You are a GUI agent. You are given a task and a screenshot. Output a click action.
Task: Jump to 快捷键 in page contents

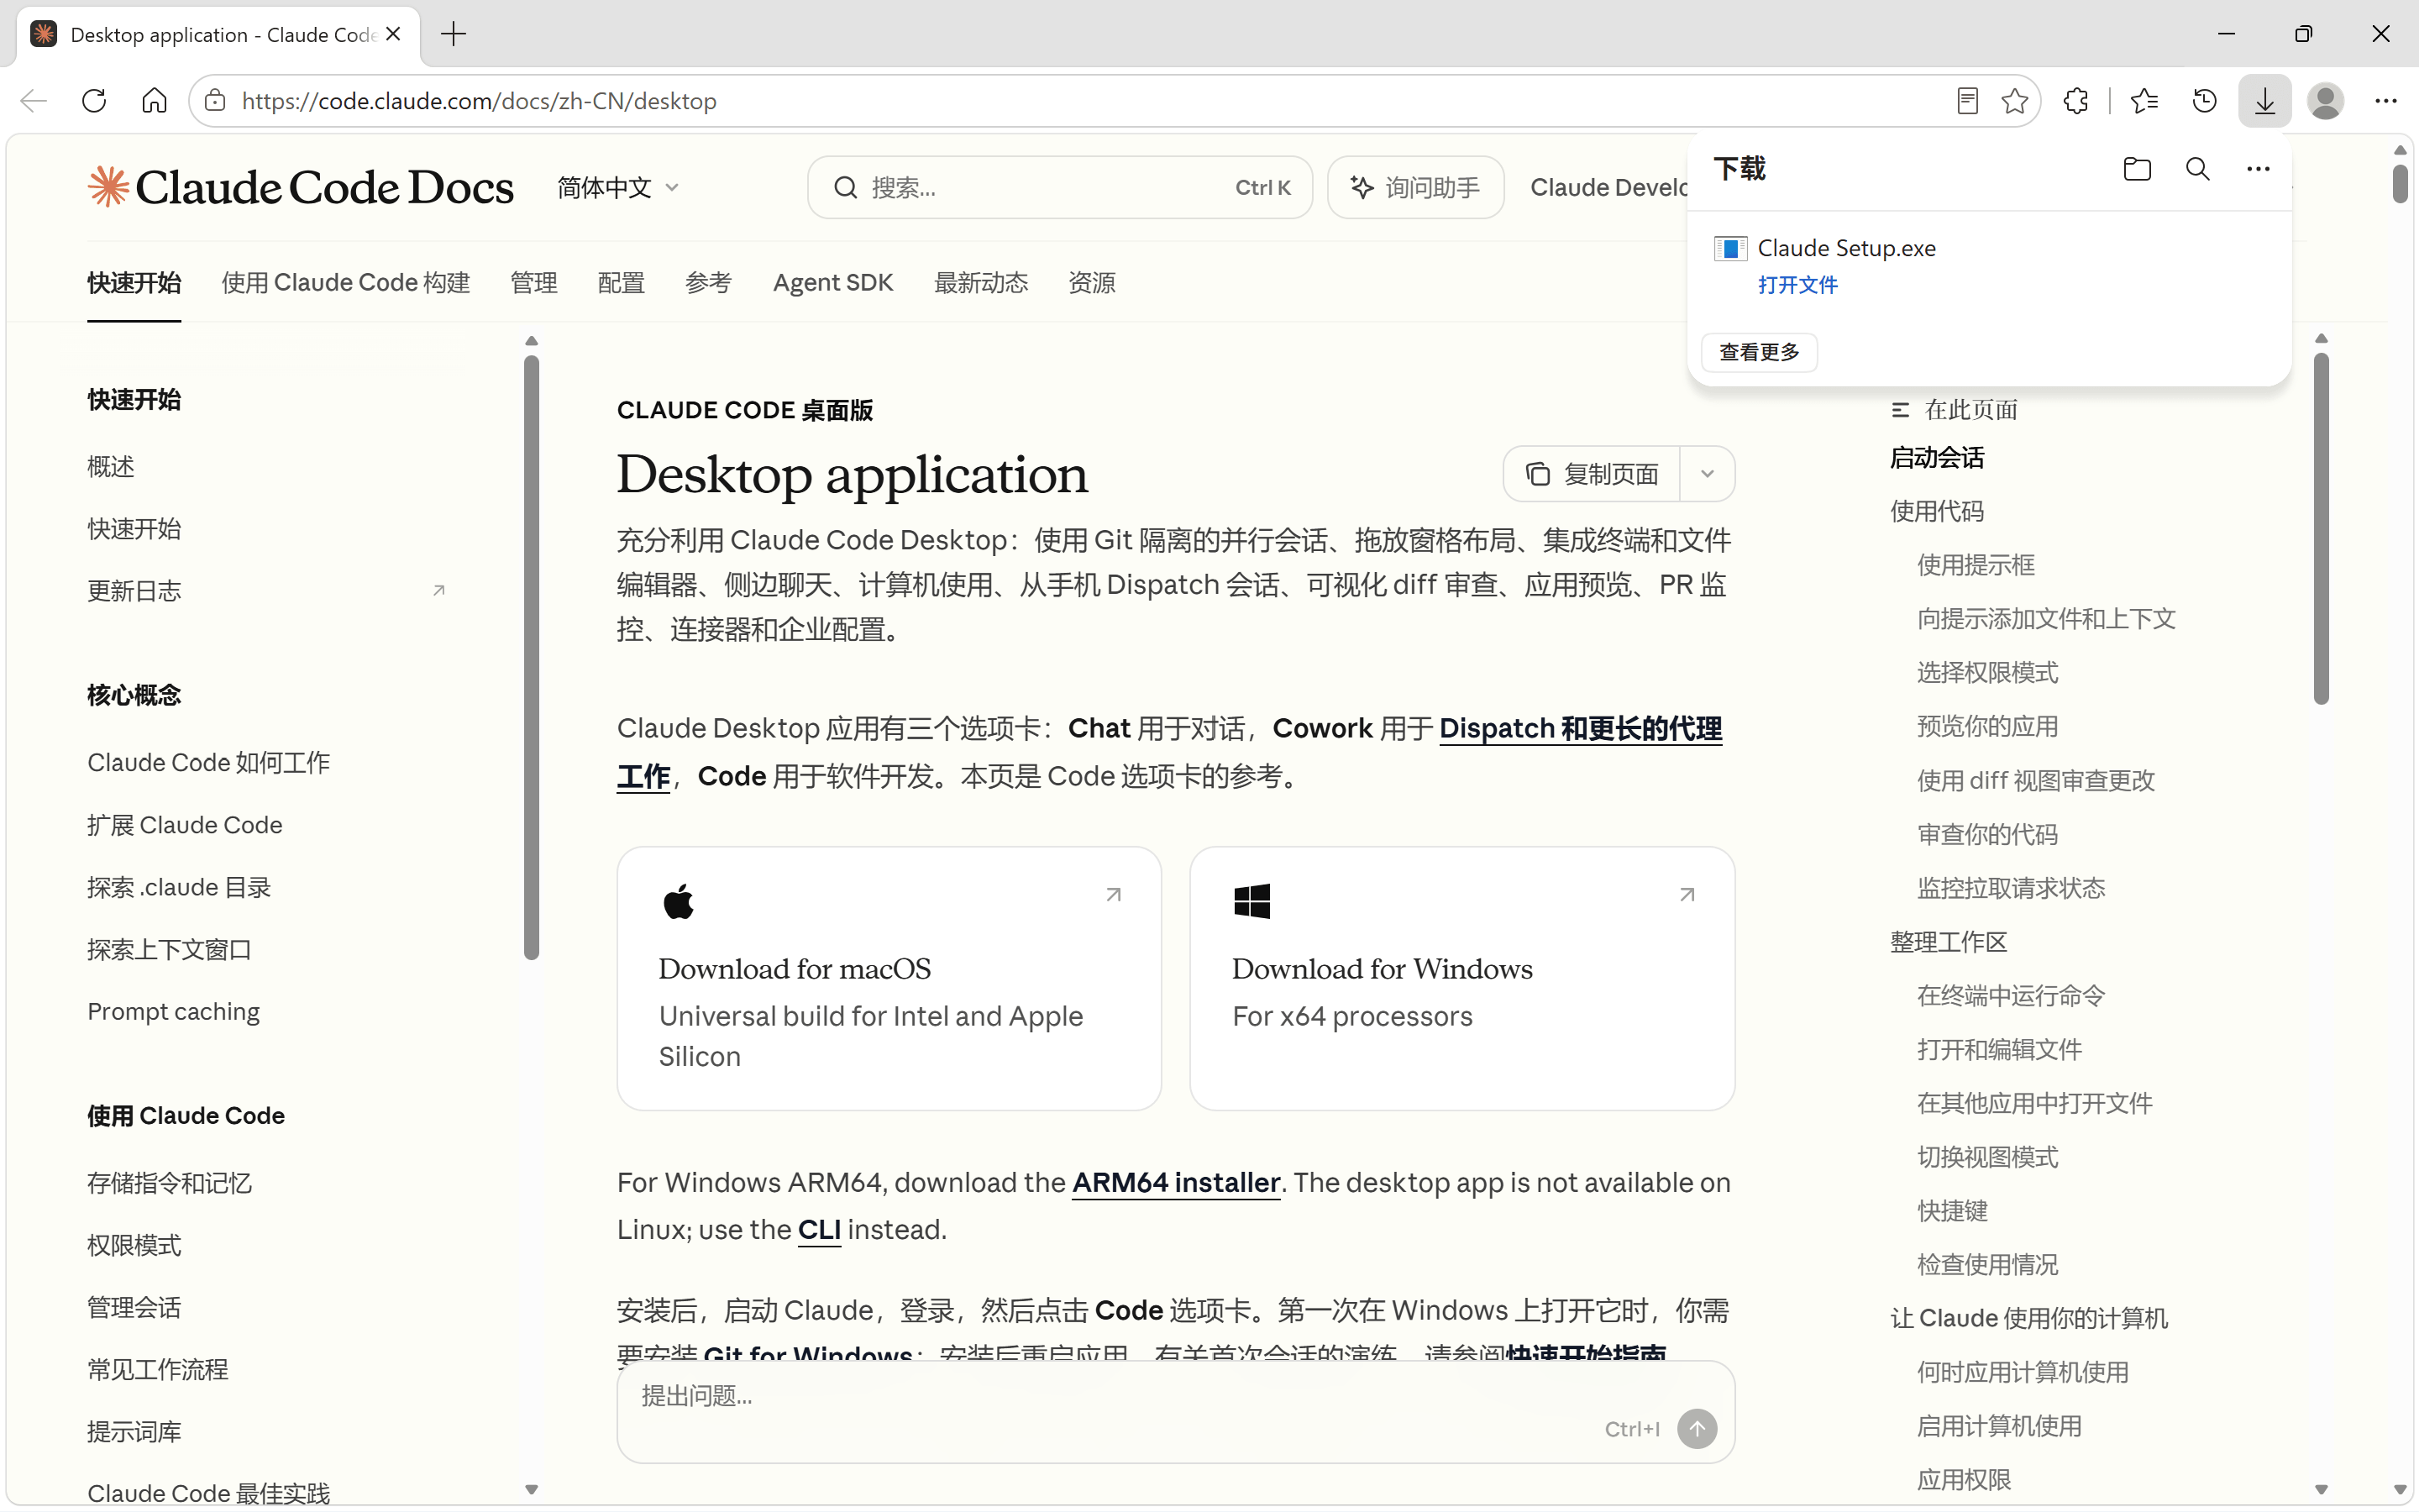(1952, 1211)
